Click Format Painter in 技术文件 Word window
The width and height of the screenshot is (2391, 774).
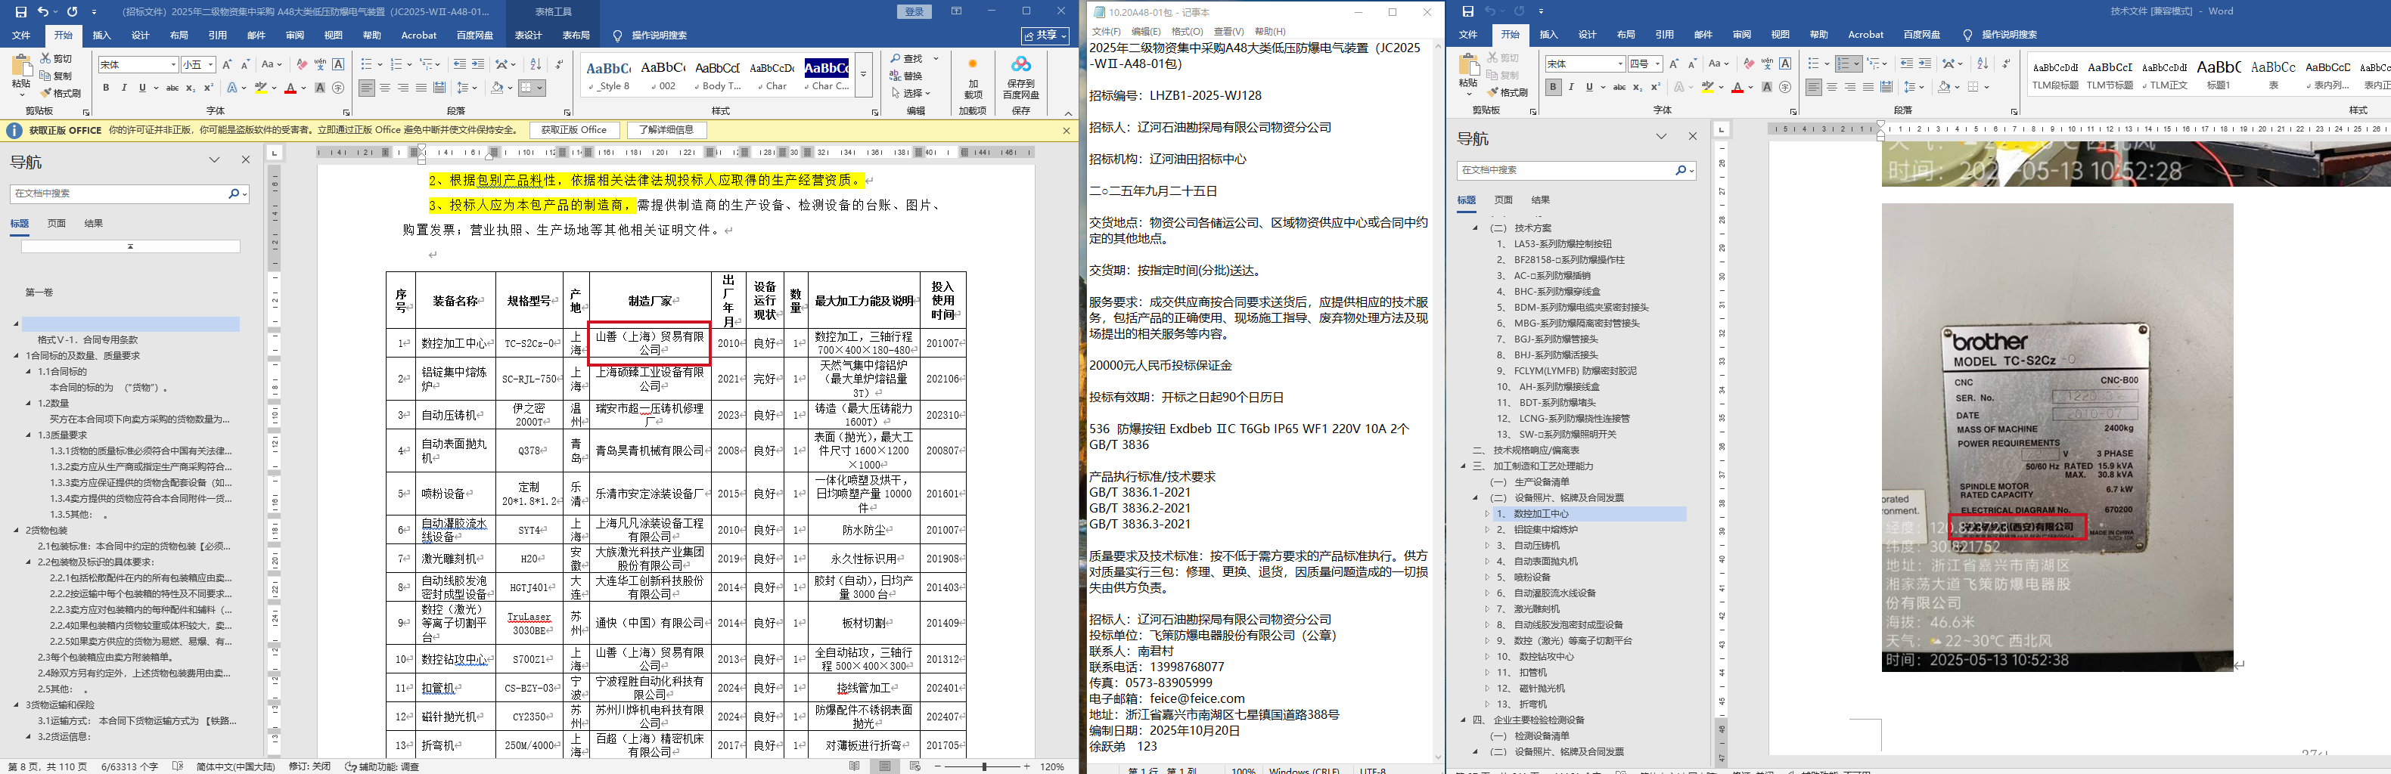point(1508,93)
